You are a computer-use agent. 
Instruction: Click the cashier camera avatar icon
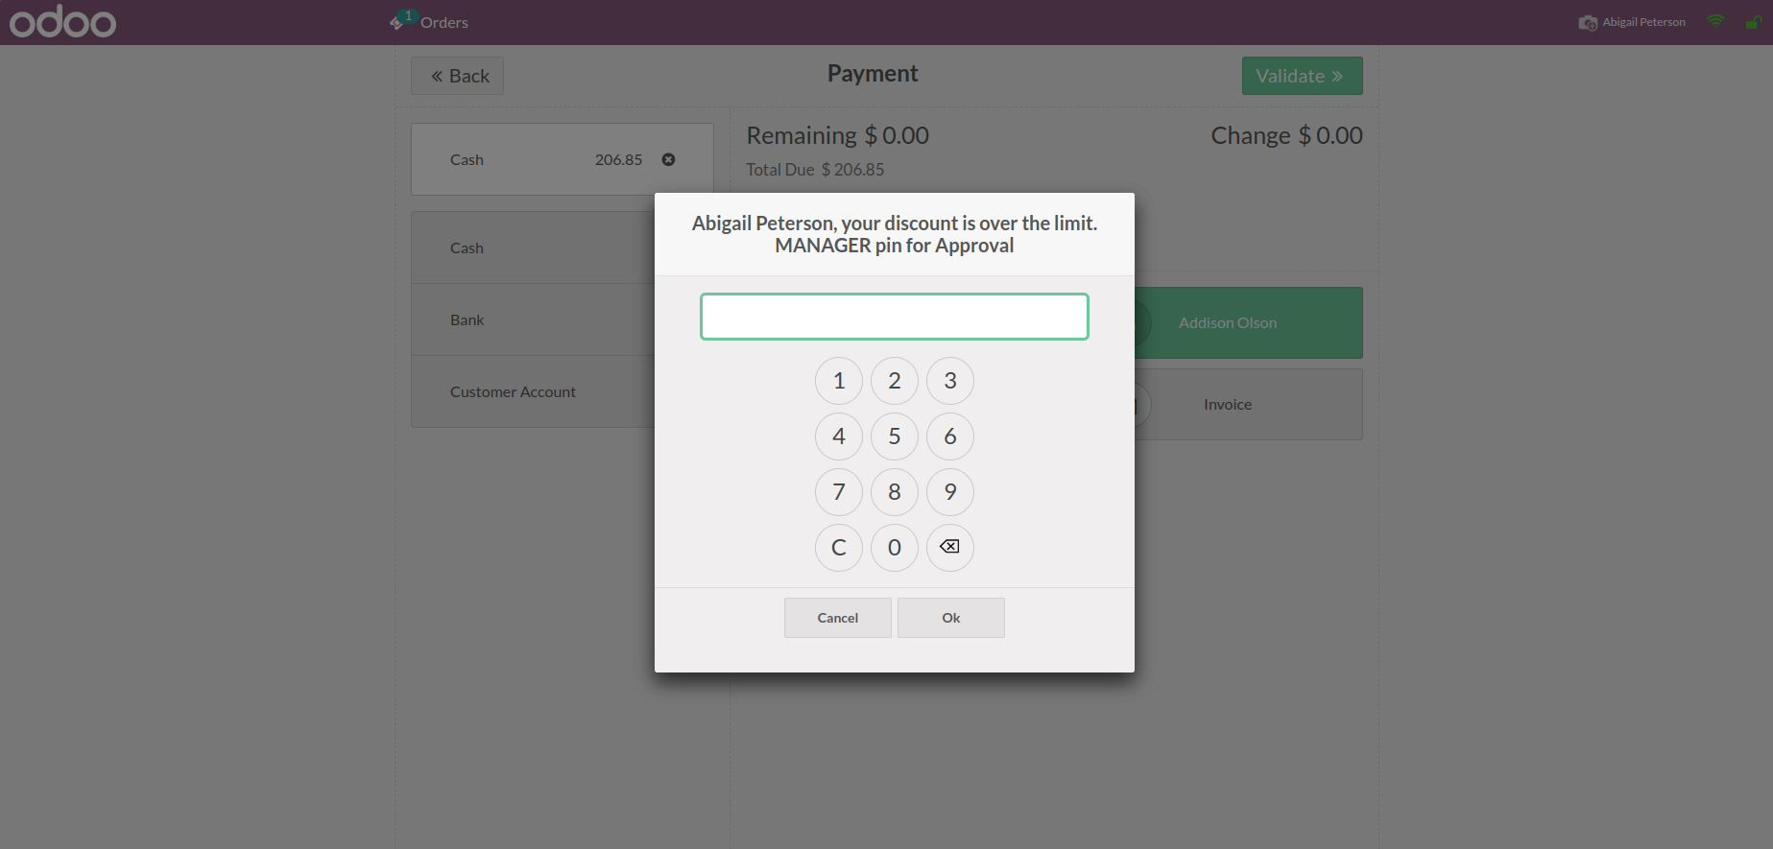1588,22
